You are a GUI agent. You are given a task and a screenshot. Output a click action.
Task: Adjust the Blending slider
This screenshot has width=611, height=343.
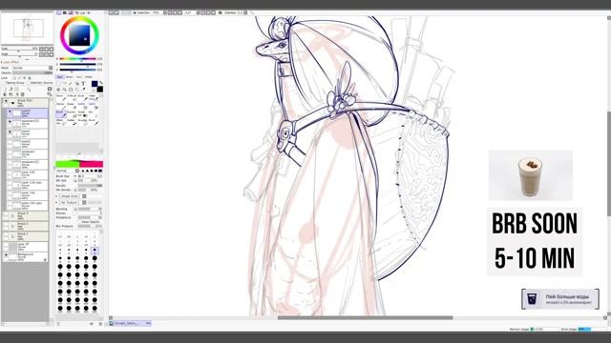click(x=90, y=209)
